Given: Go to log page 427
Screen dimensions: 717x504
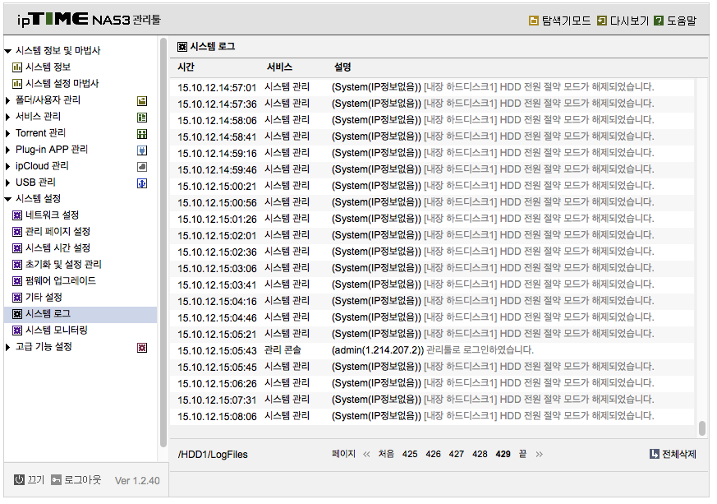Looking at the screenshot, I should (x=457, y=454).
